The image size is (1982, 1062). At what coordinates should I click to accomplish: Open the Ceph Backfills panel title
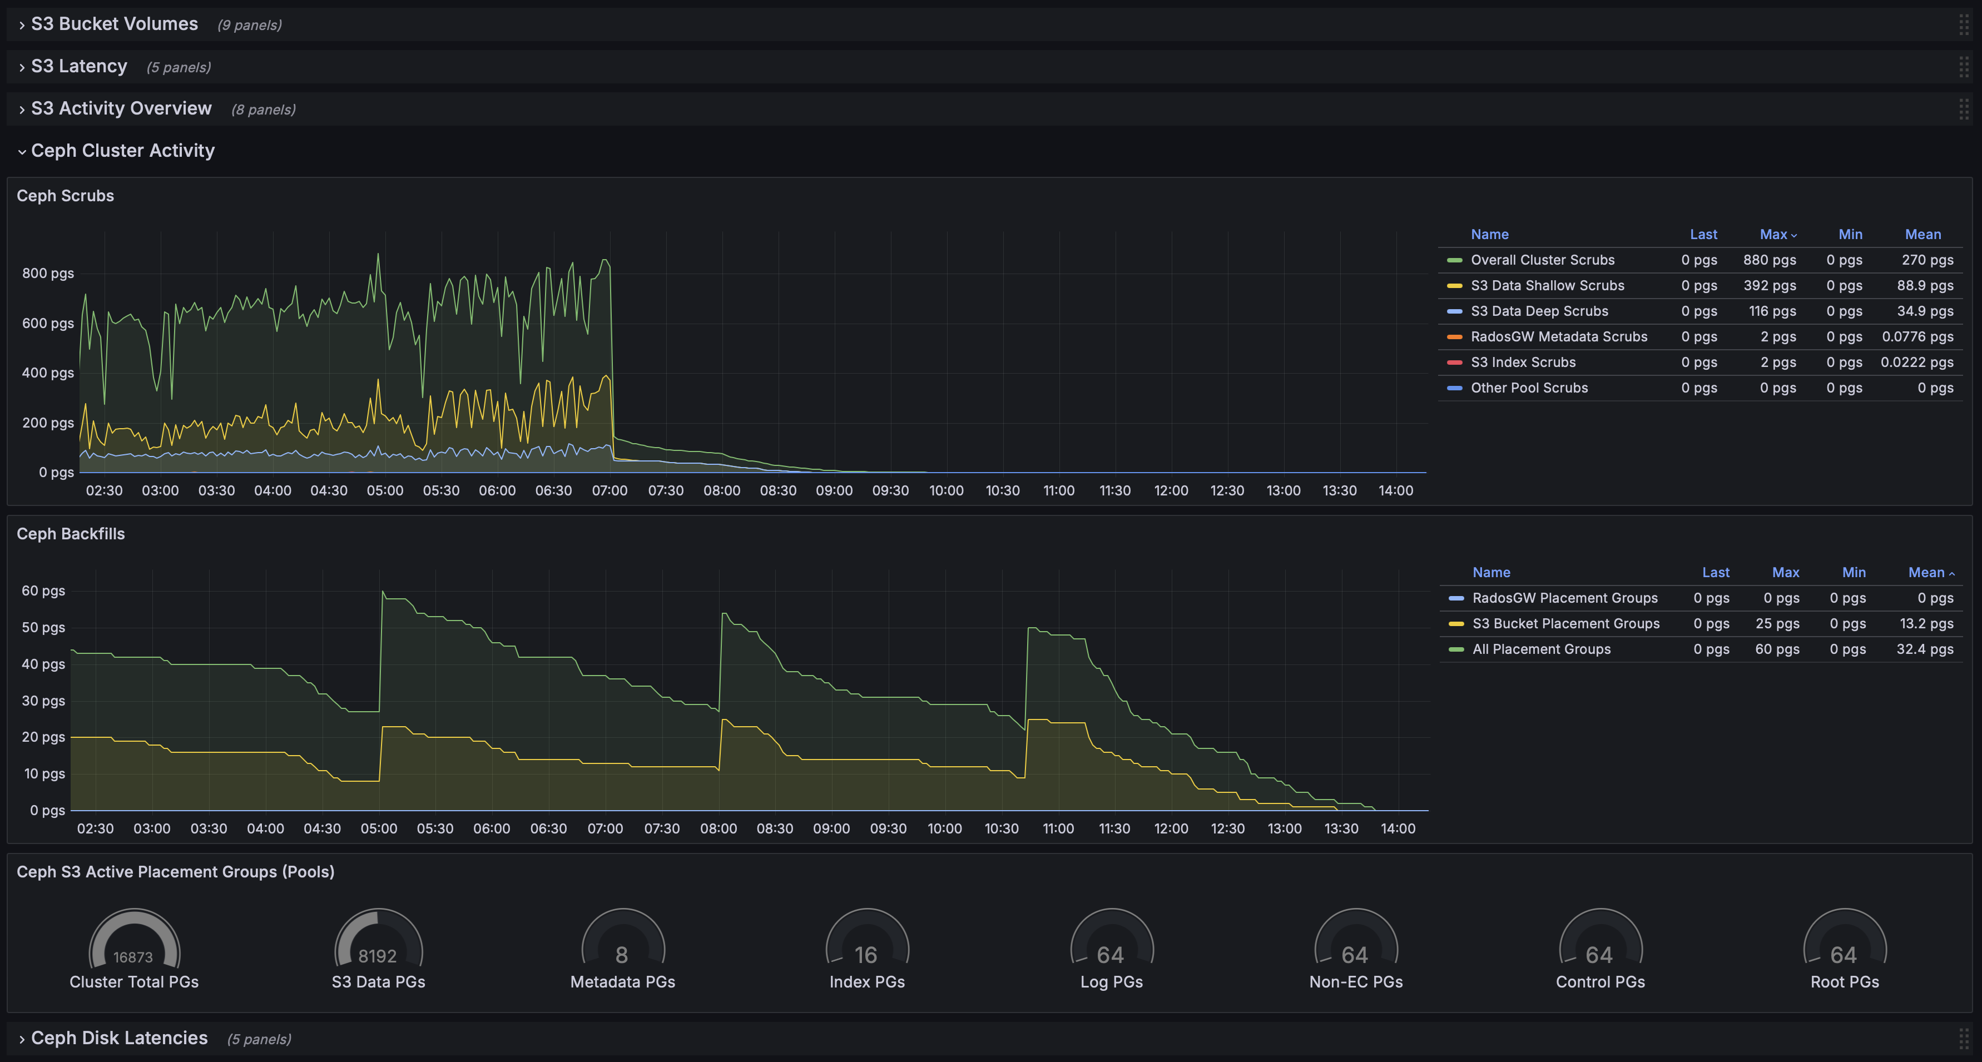71,534
